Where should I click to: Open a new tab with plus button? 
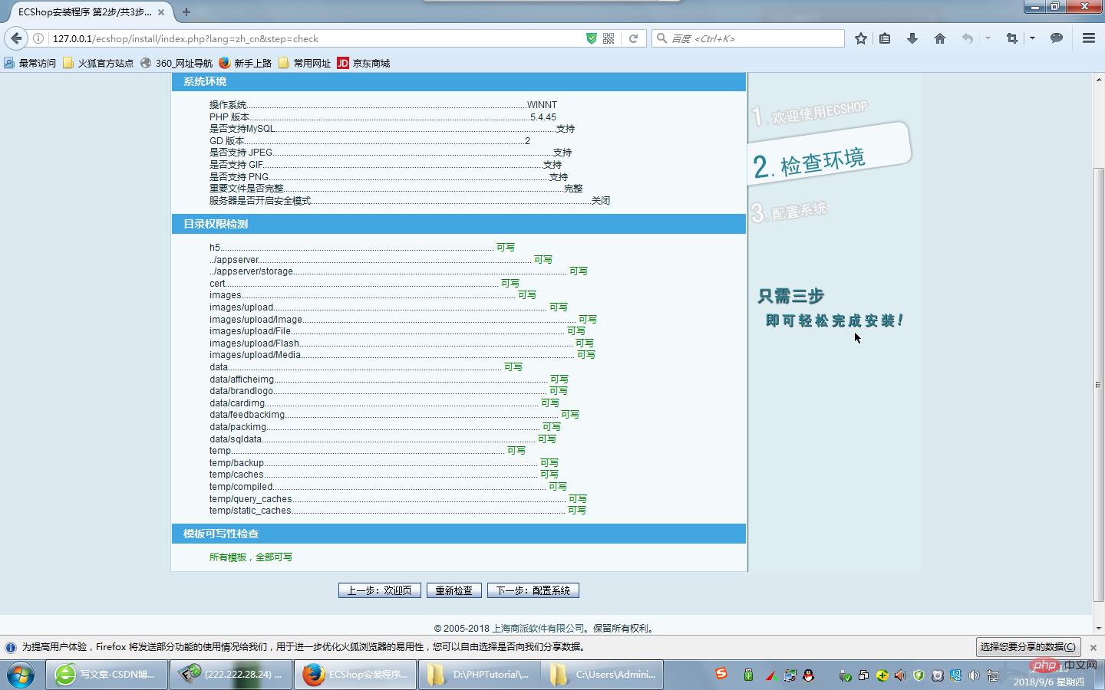coord(186,12)
